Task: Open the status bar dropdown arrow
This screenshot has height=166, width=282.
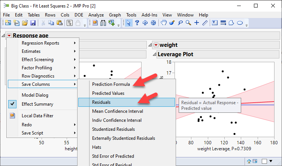Action: [x=271, y=161]
